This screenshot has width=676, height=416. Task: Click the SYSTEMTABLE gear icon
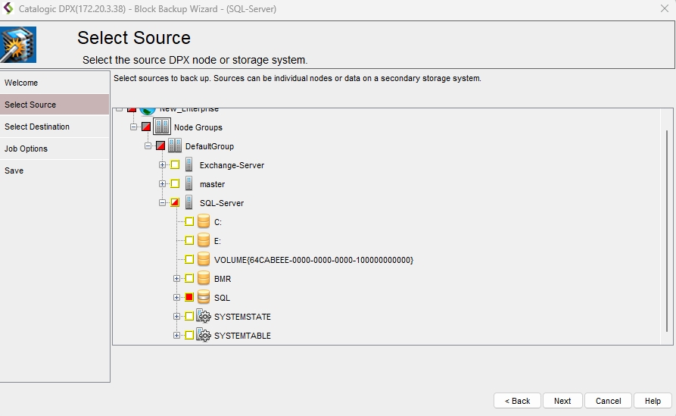[203, 336]
